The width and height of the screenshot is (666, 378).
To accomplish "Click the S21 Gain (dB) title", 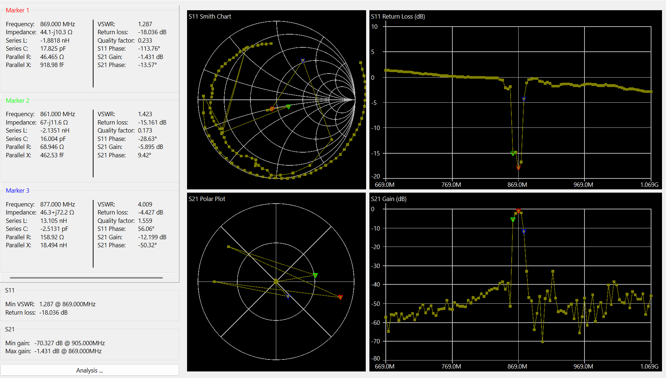I will pyautogui.click(x=389, y=199).
